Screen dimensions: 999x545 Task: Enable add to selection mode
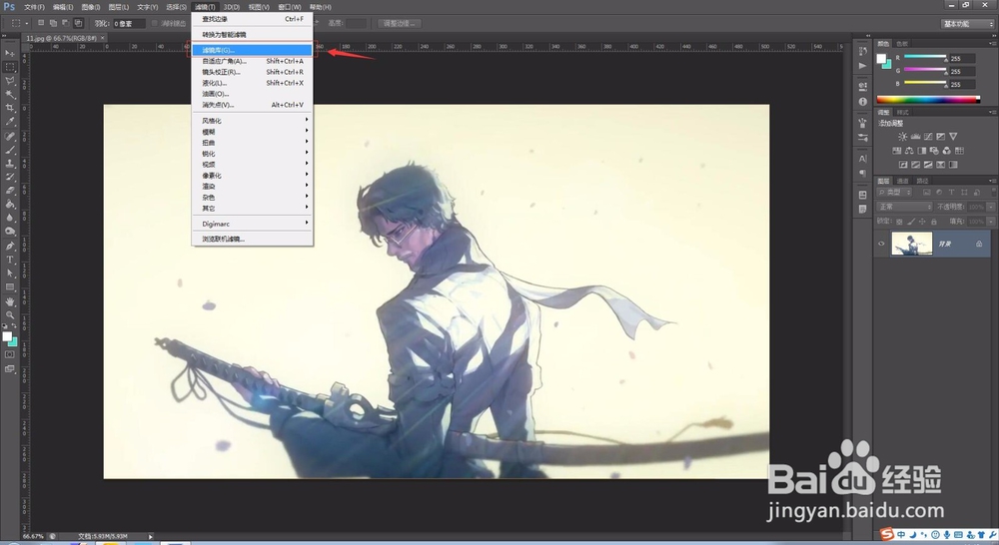pos(53,23)
